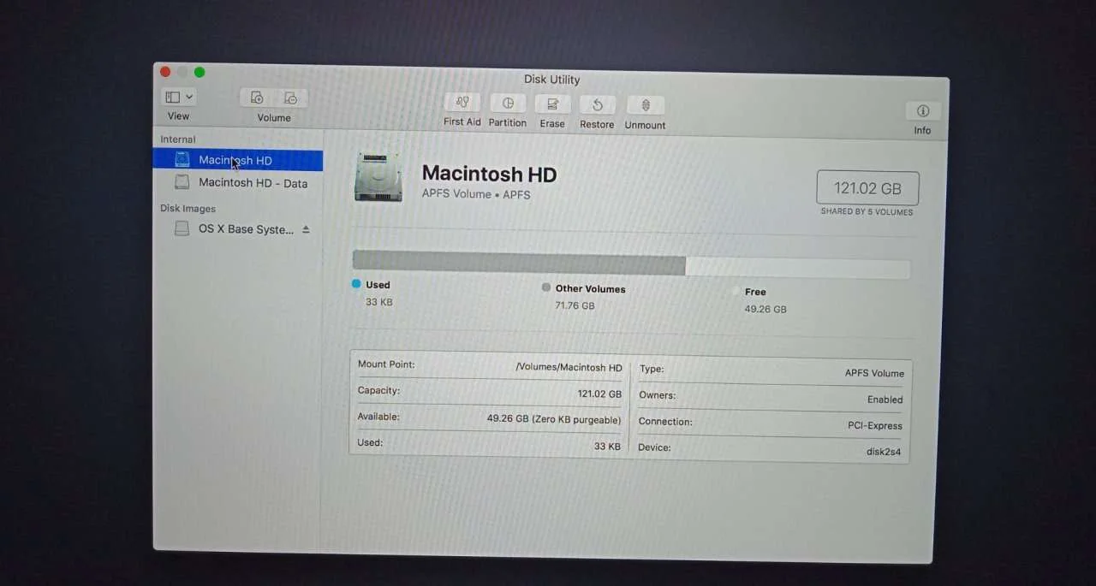The image size is (1096, 586).
Task: Click the Capacity 121.02 GB table value
Action: [599, 394]
